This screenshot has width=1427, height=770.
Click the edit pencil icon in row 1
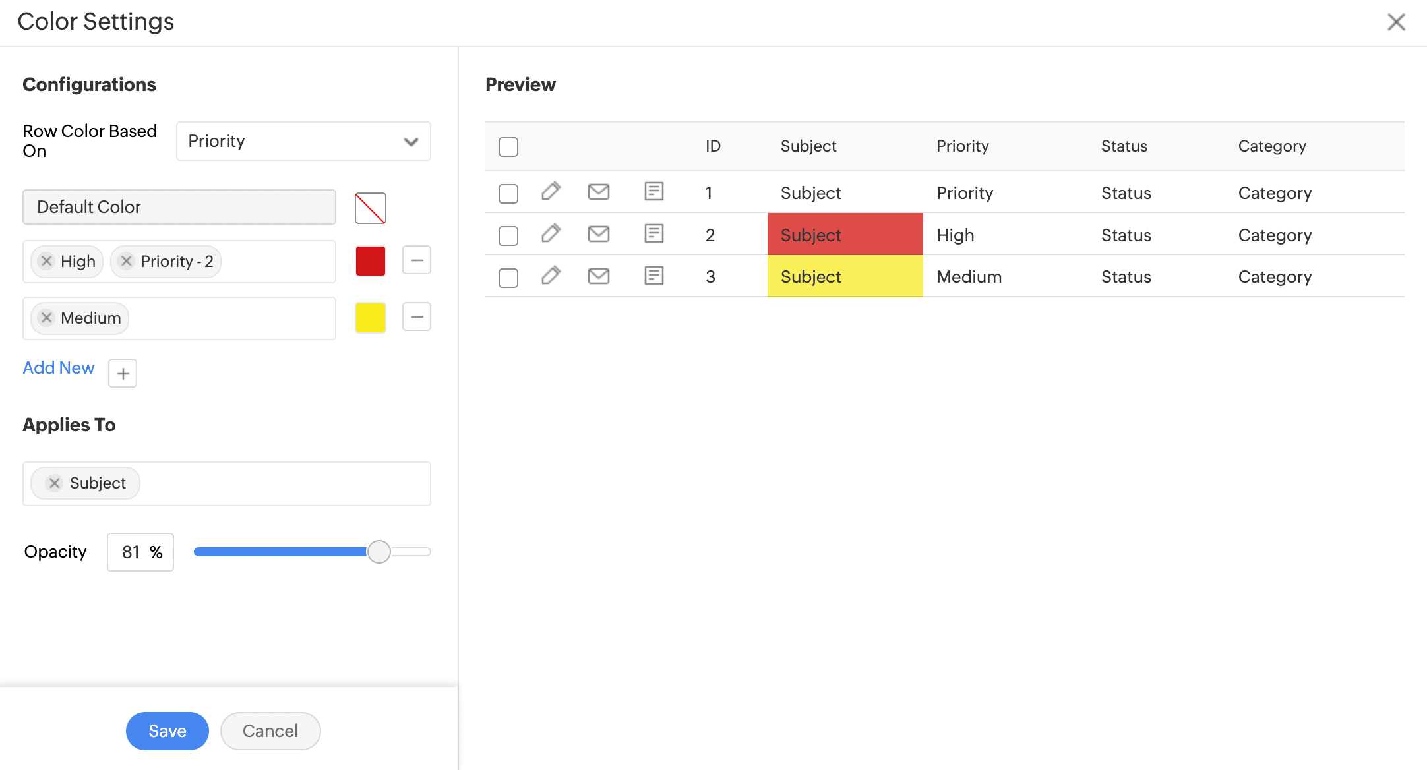551,192
